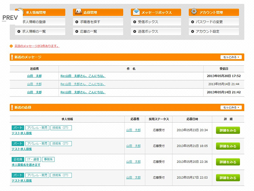Viewport: 254px width, 191px height.
Task: Click the 応募管理 header icon
Action: click(79, 11)
